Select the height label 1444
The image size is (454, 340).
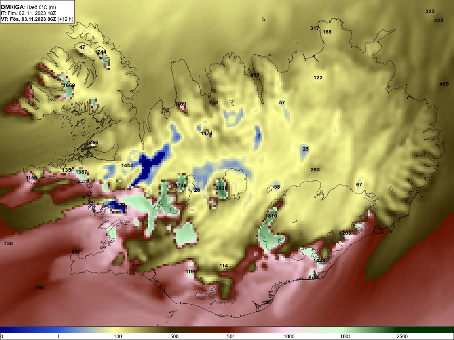point(127,165)
